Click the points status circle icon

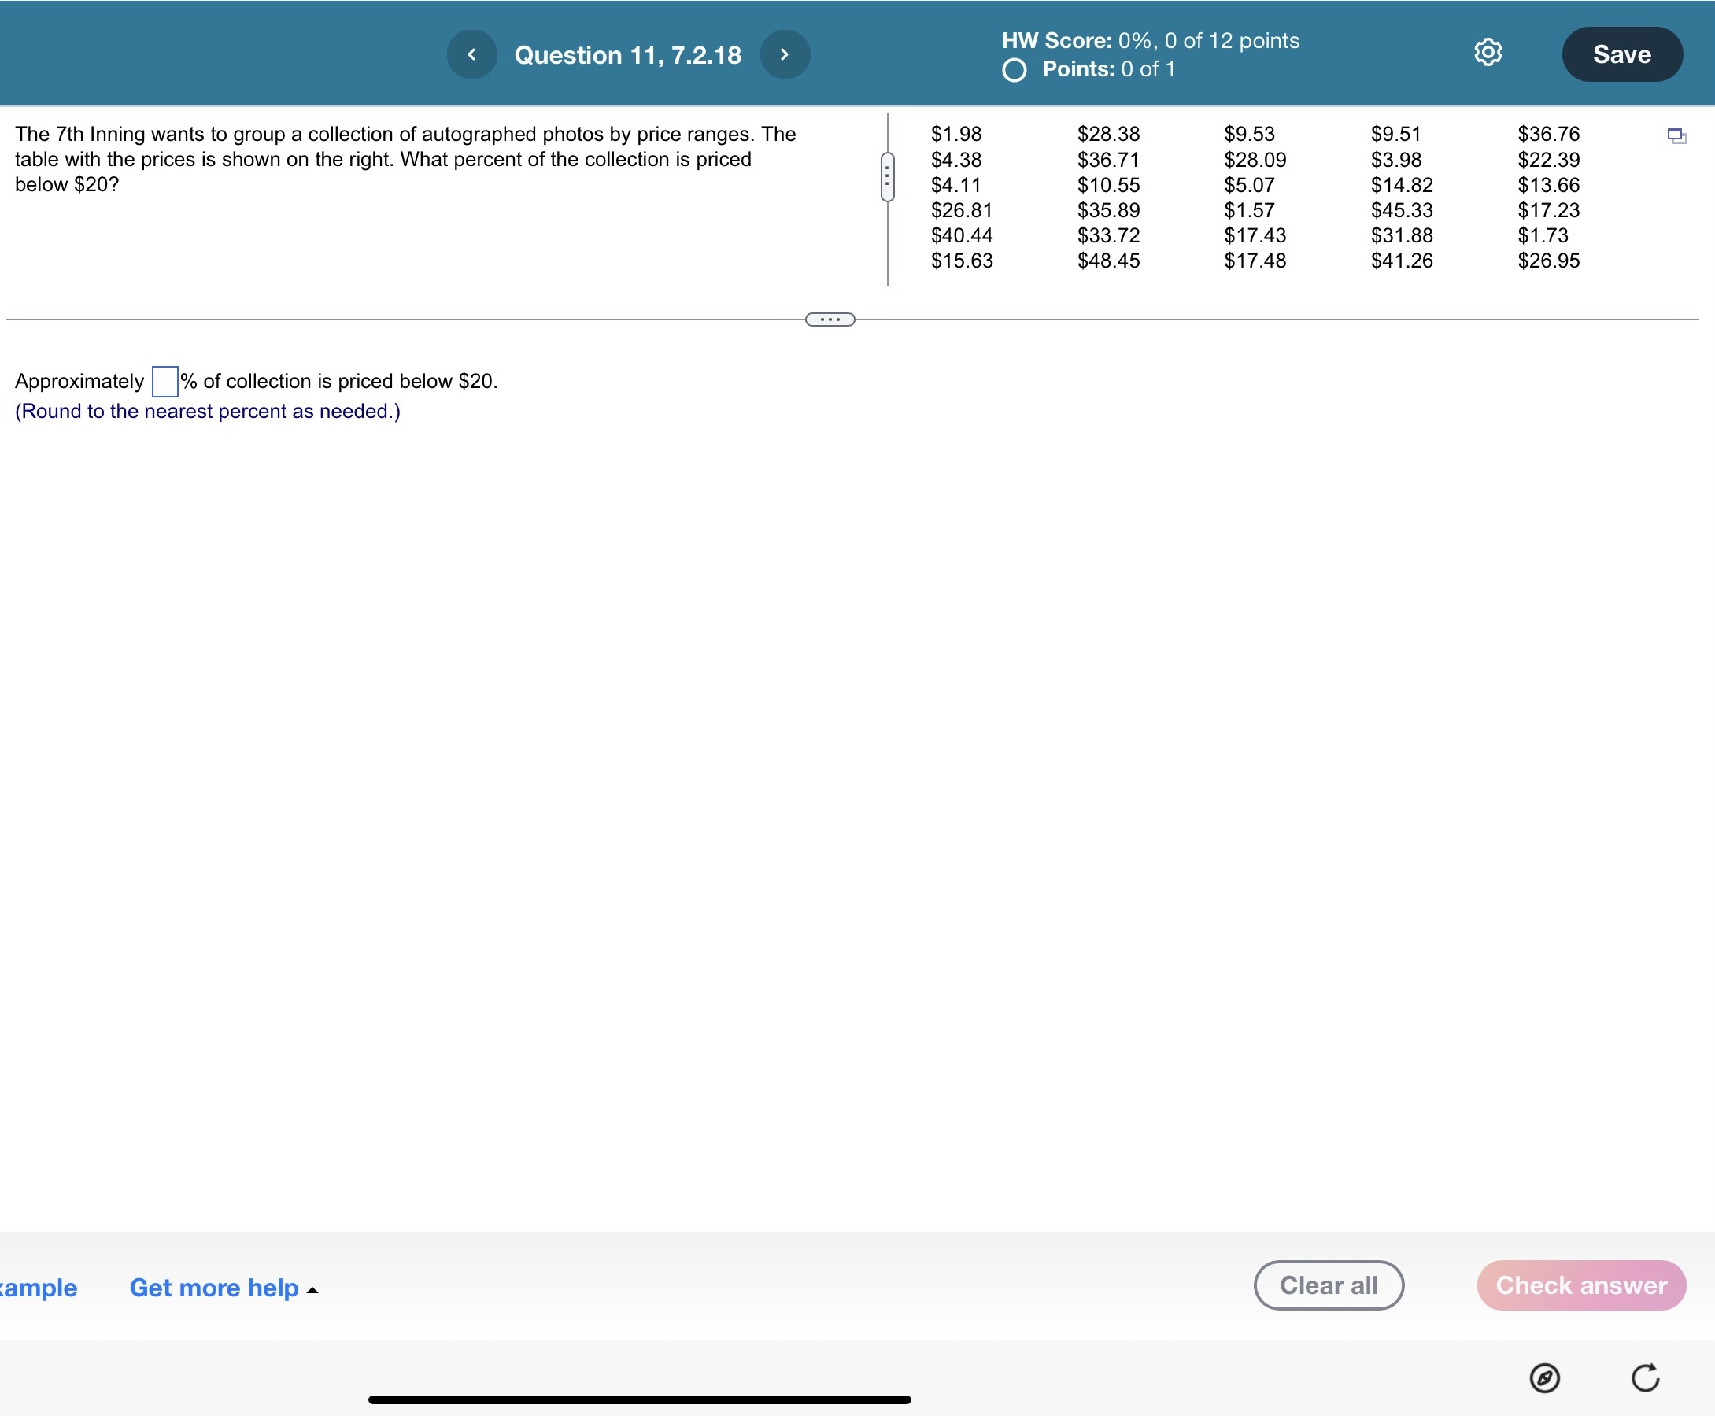tap(1014, 70)
